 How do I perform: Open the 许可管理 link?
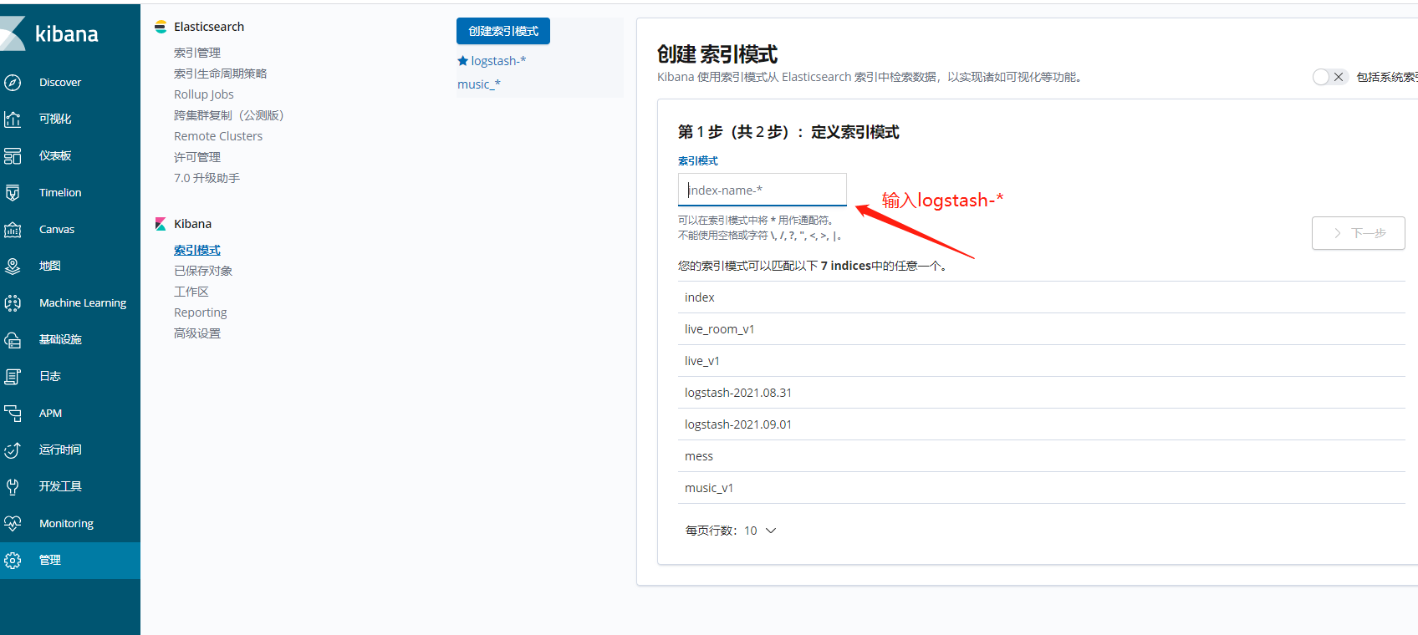click(x=197, y=157)
